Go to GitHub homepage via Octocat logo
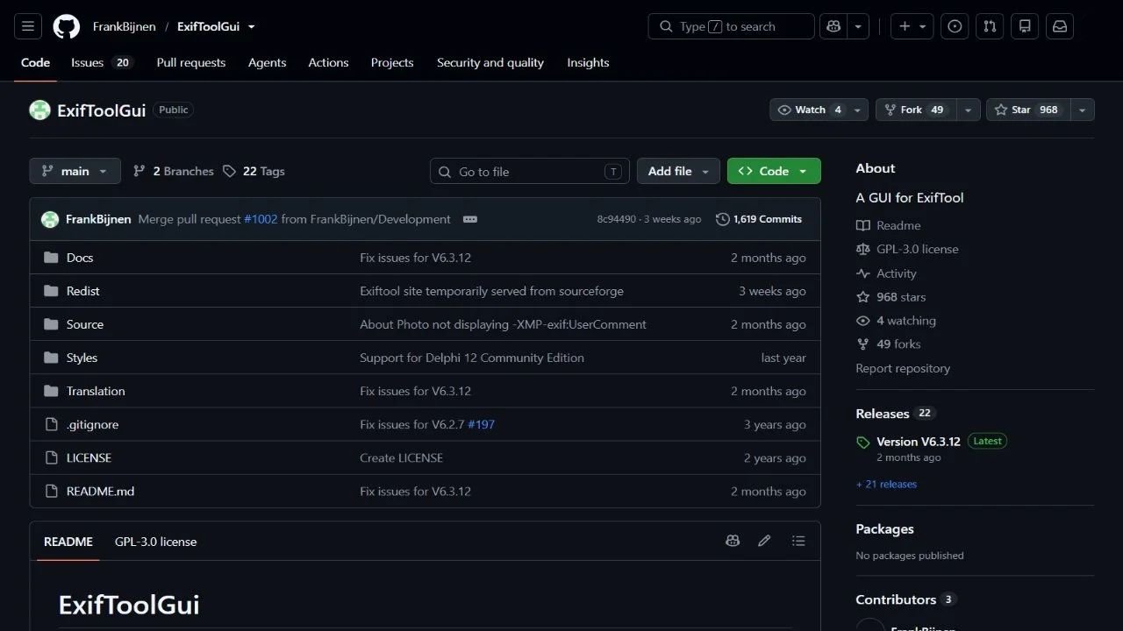This screenshot has width=1123, height=631. [67, 26]
